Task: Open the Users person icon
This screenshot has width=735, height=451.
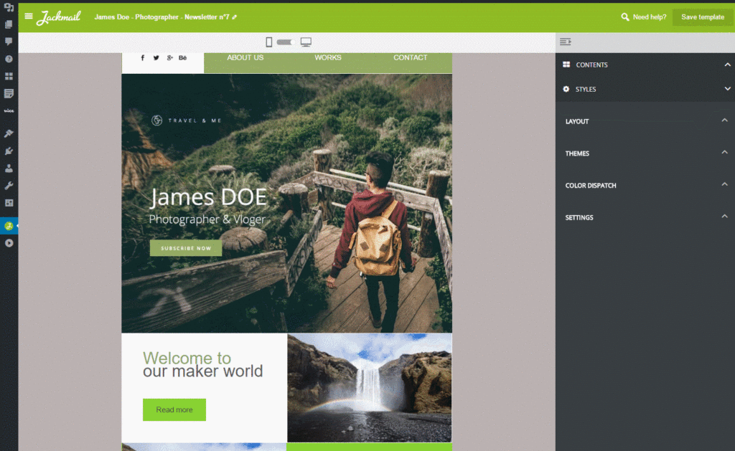Action: [x=9, y=168]
